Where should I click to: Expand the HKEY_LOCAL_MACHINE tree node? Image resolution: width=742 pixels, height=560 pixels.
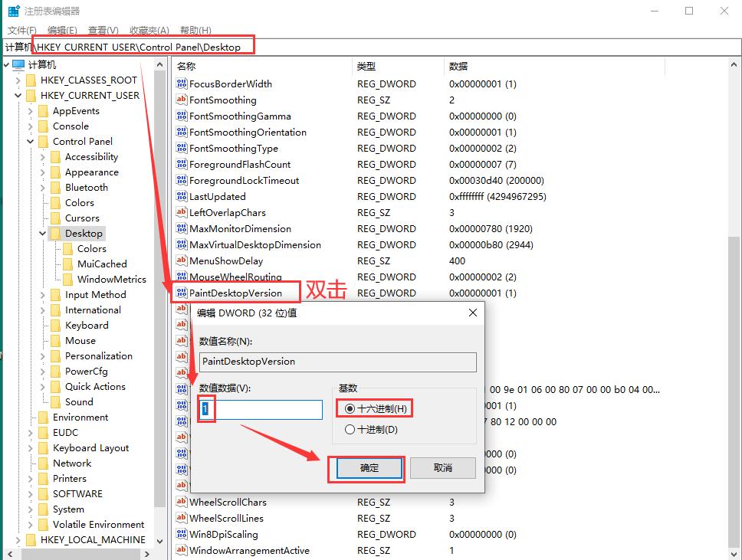point(18,540)
